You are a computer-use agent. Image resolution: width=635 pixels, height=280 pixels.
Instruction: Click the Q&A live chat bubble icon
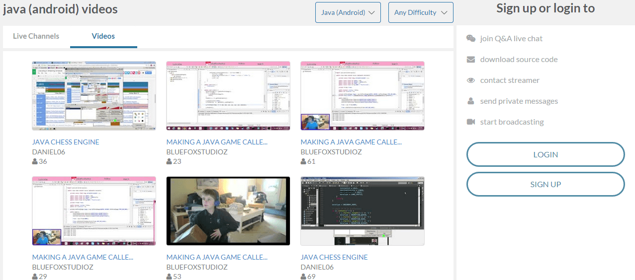(471, 38)
